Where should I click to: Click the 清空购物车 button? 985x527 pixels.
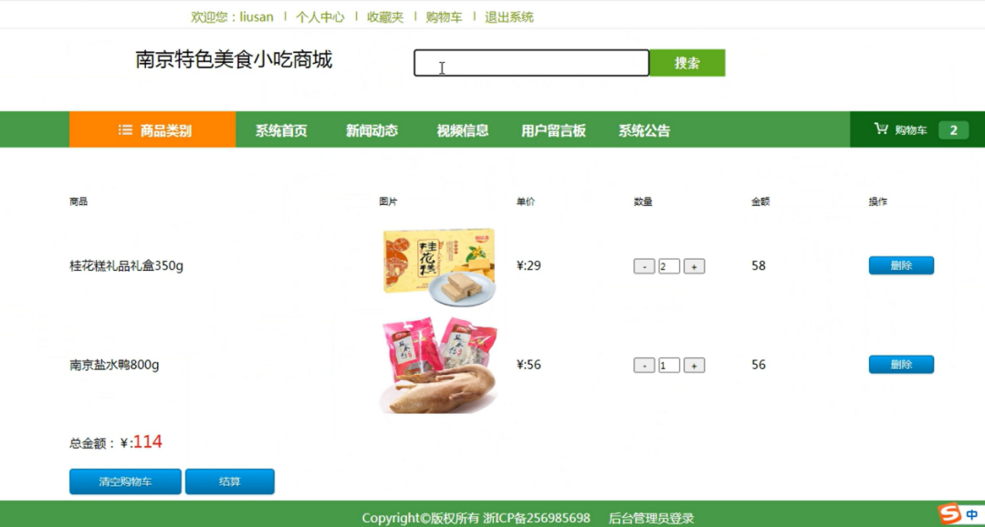point(126,481)
